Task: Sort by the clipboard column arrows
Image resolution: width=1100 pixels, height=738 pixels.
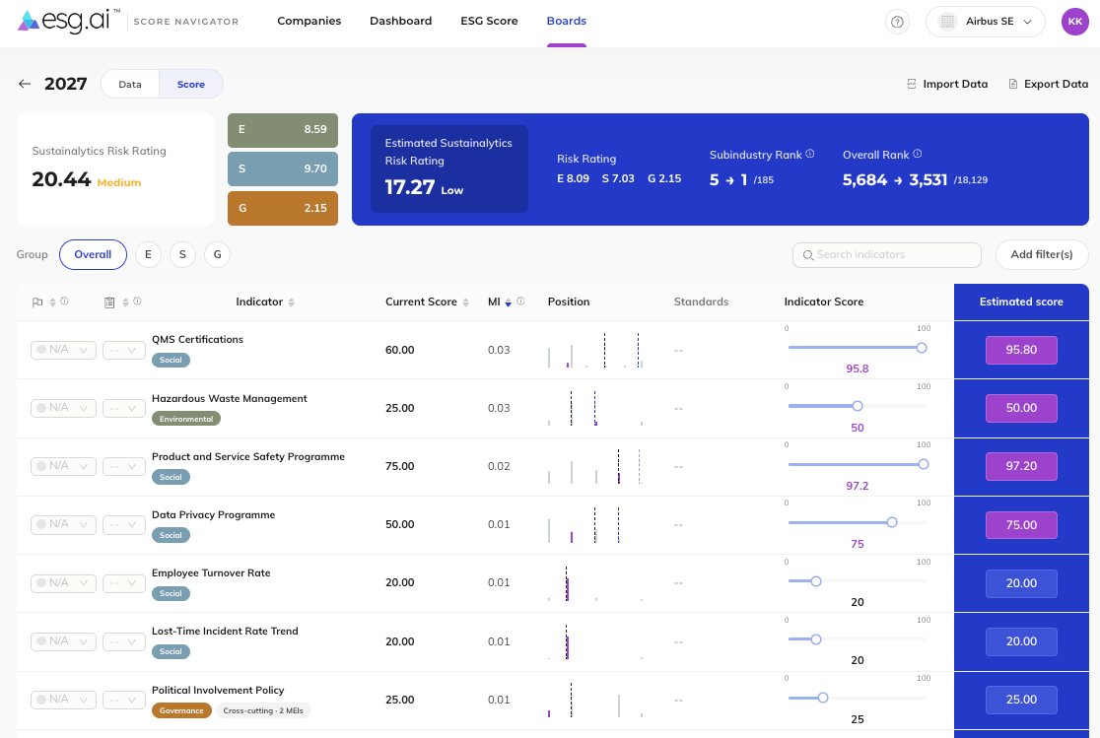Action: [x=125, y=302]
